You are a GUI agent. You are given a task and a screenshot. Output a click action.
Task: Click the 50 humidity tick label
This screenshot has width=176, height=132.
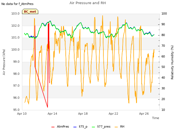point(163,67)
